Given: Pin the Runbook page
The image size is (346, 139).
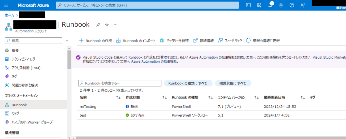Looking at the screenshot, I should point(98,25).
